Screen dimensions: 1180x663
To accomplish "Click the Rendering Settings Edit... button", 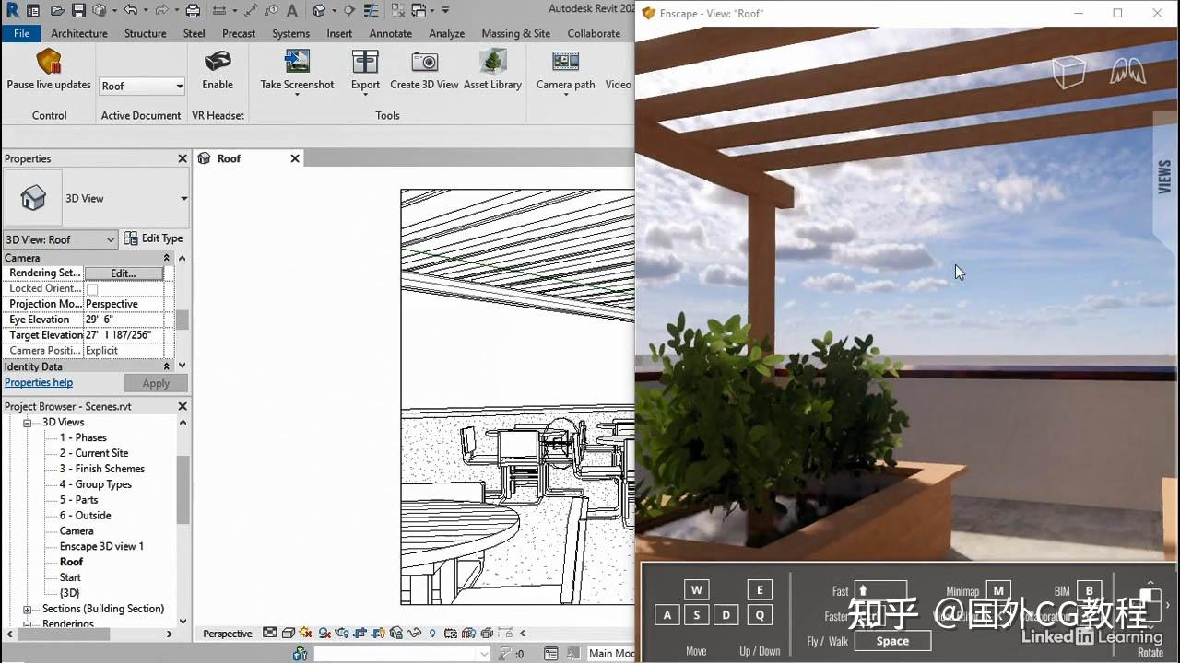I will point(124,273).
